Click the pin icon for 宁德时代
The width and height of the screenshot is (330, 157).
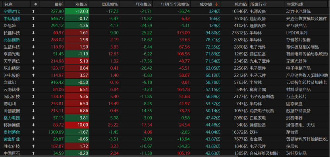33,11
